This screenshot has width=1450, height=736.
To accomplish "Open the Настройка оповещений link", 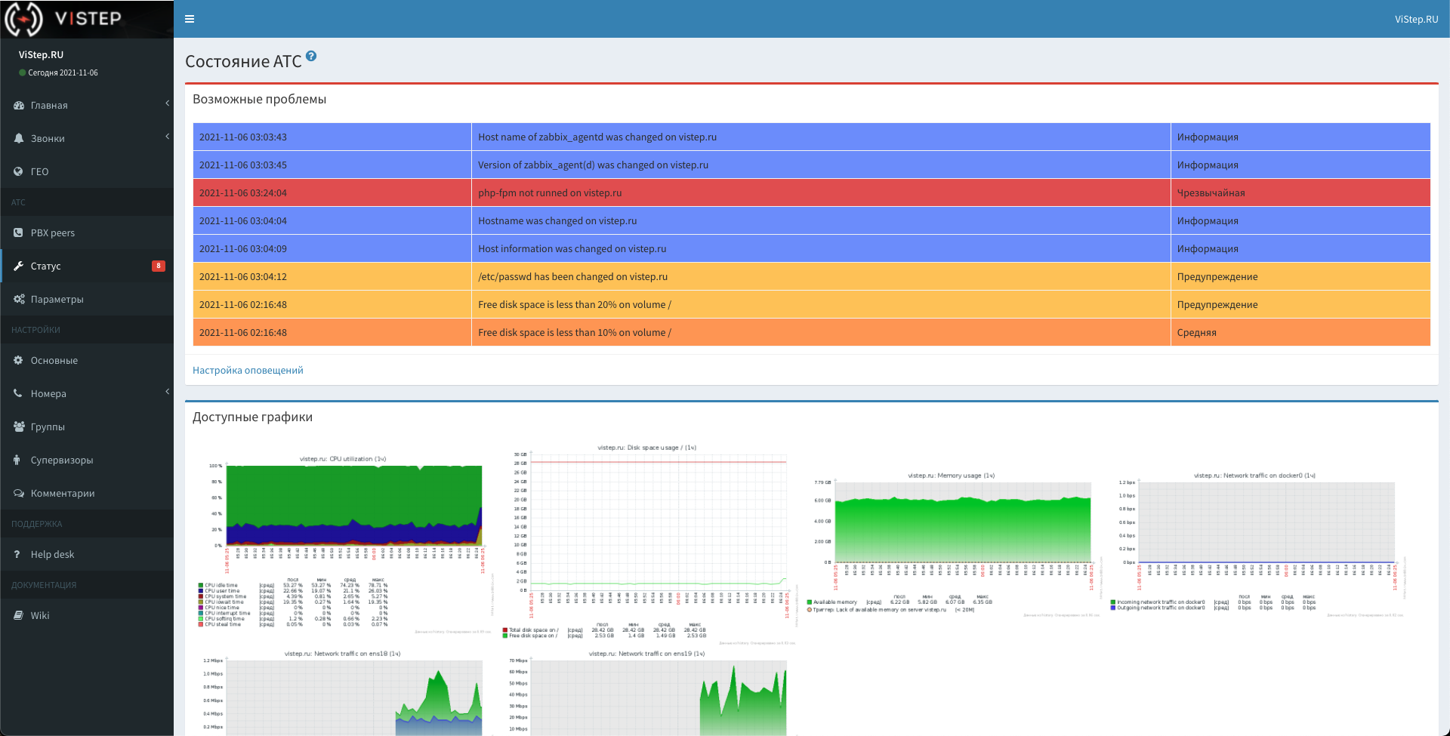I will [x=248, y=371].
